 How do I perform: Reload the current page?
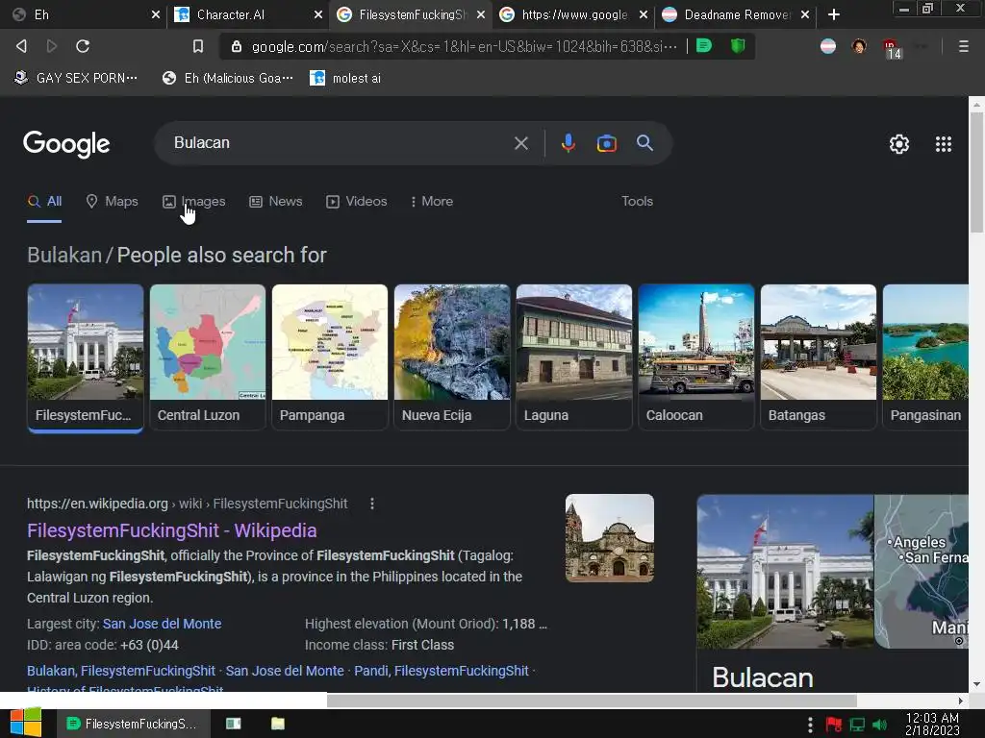pyautogui.click(x=83, y=46)
